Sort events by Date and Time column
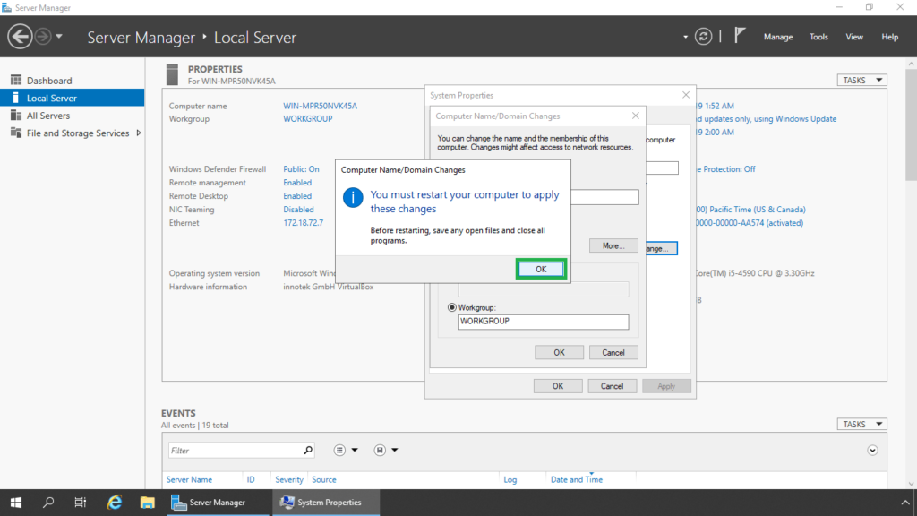The height and width of the screenshot is (516, 917). (576, 480)
